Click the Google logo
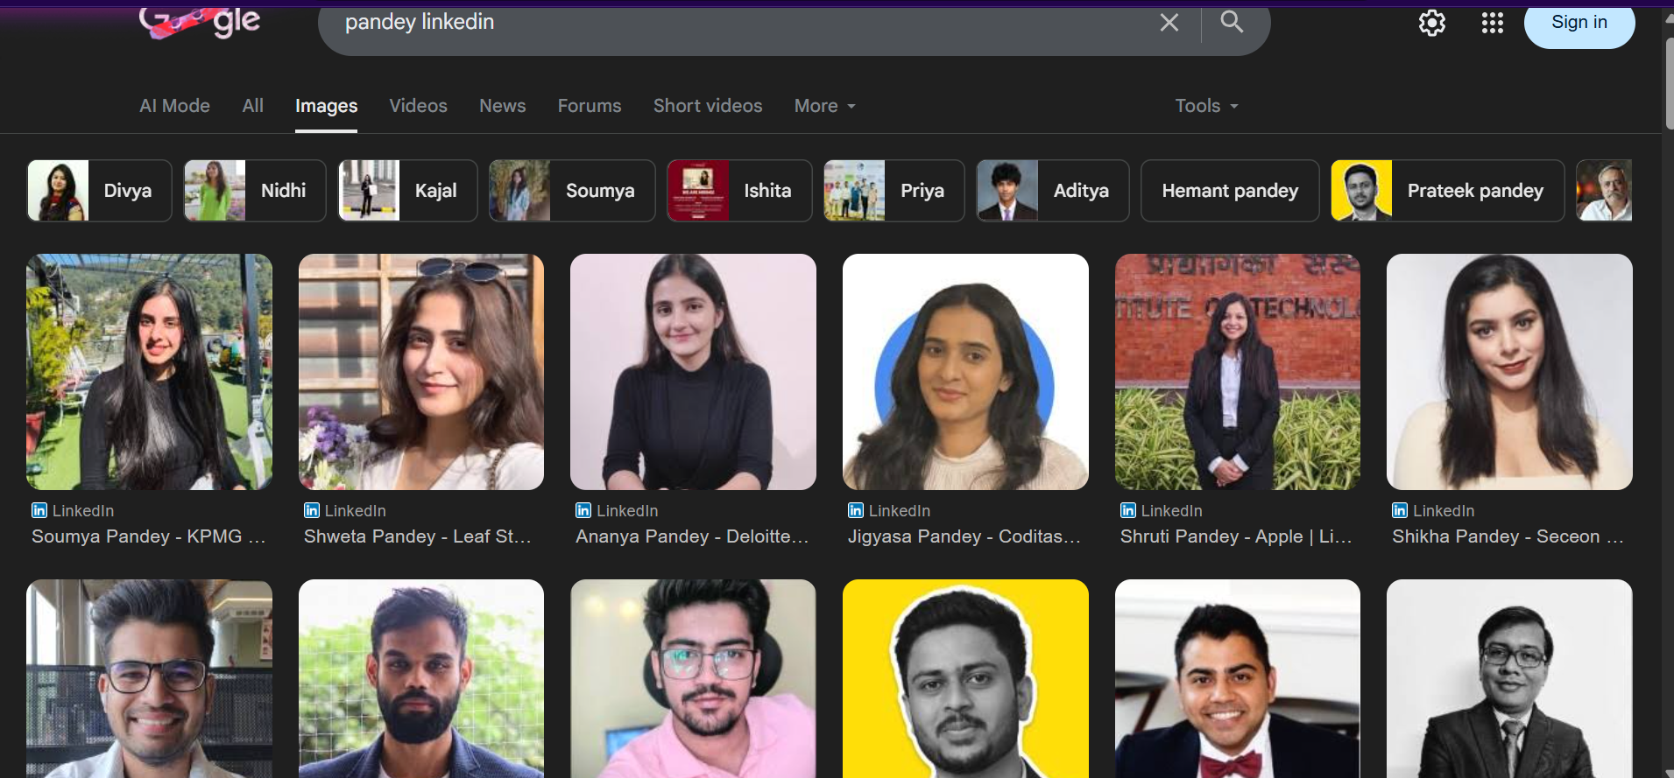1674x778 pixels. [x=200, y=23]
